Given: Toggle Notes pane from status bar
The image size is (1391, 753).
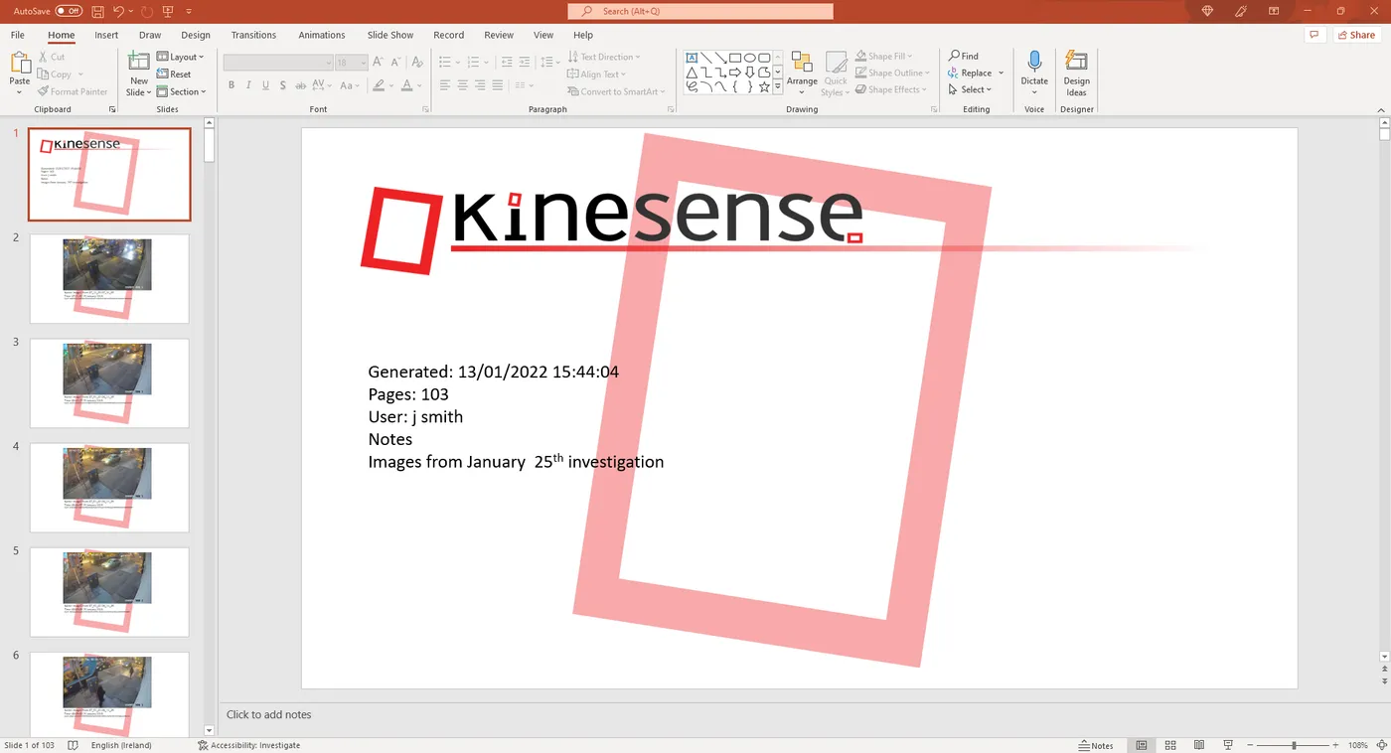Looking at the screenshot, I should coord(1096,745).
